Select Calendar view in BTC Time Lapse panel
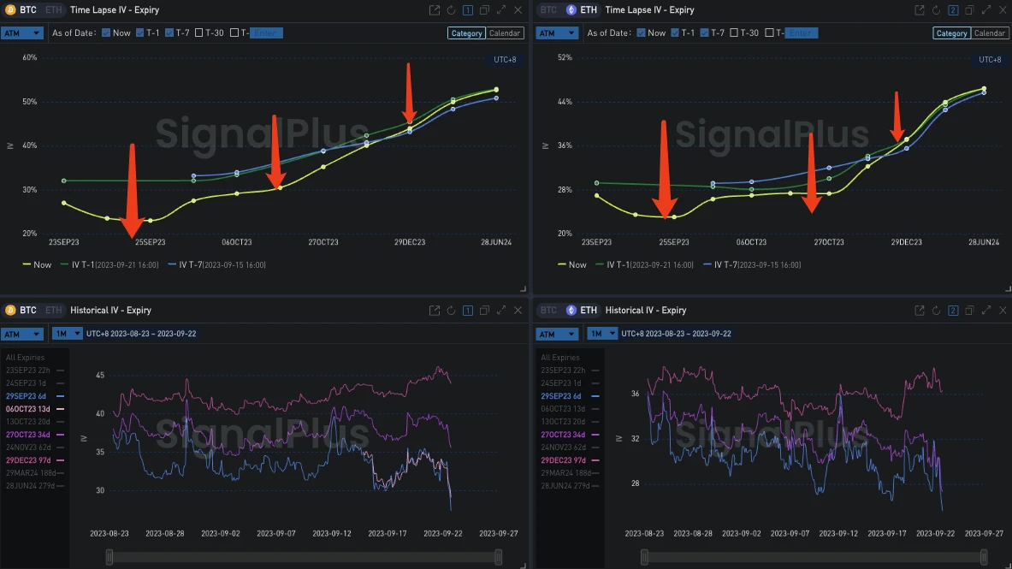The image size is (1012, 569). tap(505, 33)
